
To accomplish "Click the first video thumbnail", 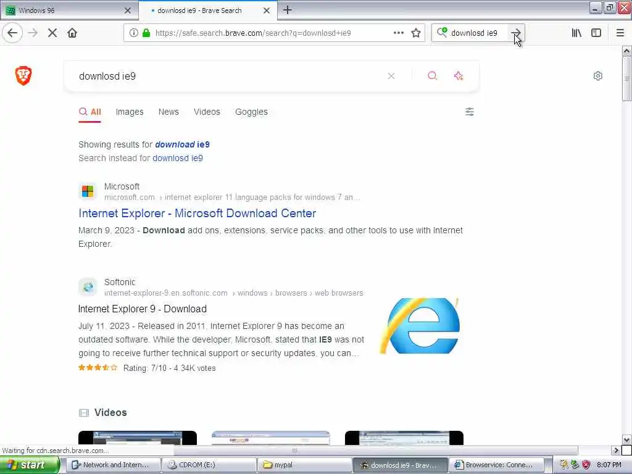I will (x=138, y=438).
